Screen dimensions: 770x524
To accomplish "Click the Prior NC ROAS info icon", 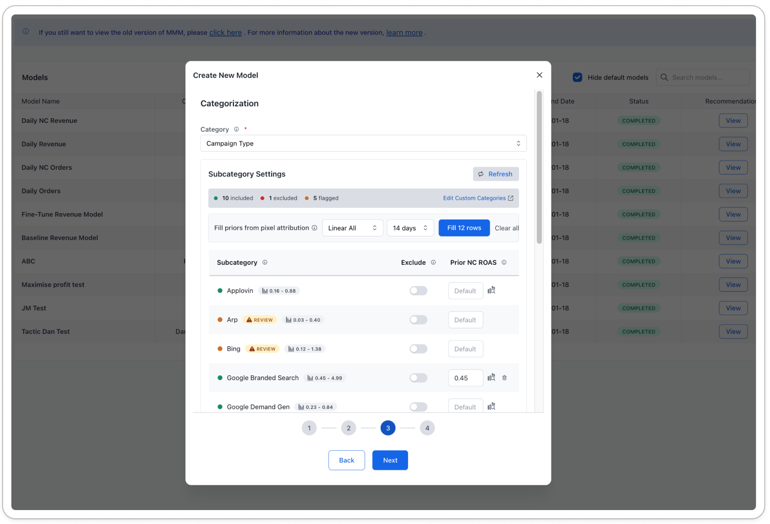I will pyautogui.click(x=504, y=262).
